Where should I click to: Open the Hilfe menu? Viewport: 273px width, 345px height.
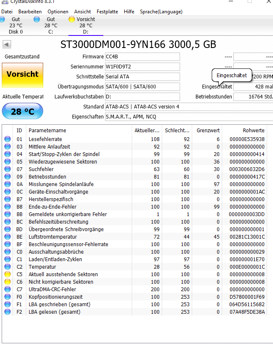point(129,12)
